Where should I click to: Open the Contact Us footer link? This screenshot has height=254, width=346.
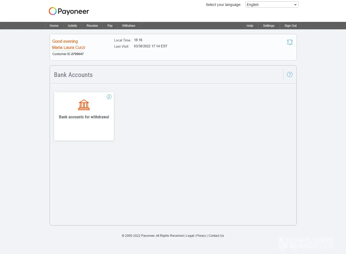[216, 236]
